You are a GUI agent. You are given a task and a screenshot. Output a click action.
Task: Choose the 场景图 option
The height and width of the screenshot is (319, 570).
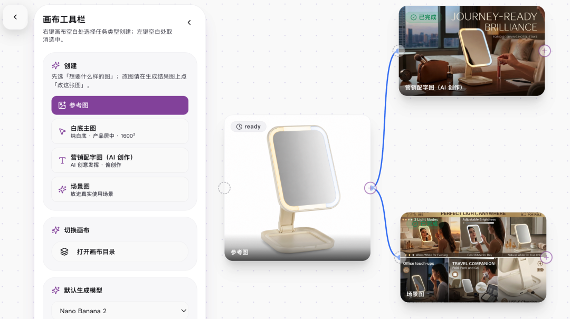(120, 190)
